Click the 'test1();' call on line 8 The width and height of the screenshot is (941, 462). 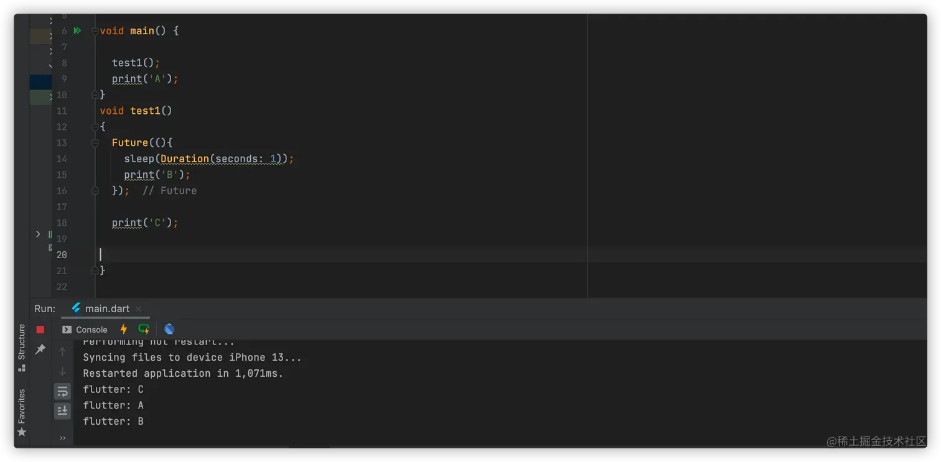[x=136, y=63]
